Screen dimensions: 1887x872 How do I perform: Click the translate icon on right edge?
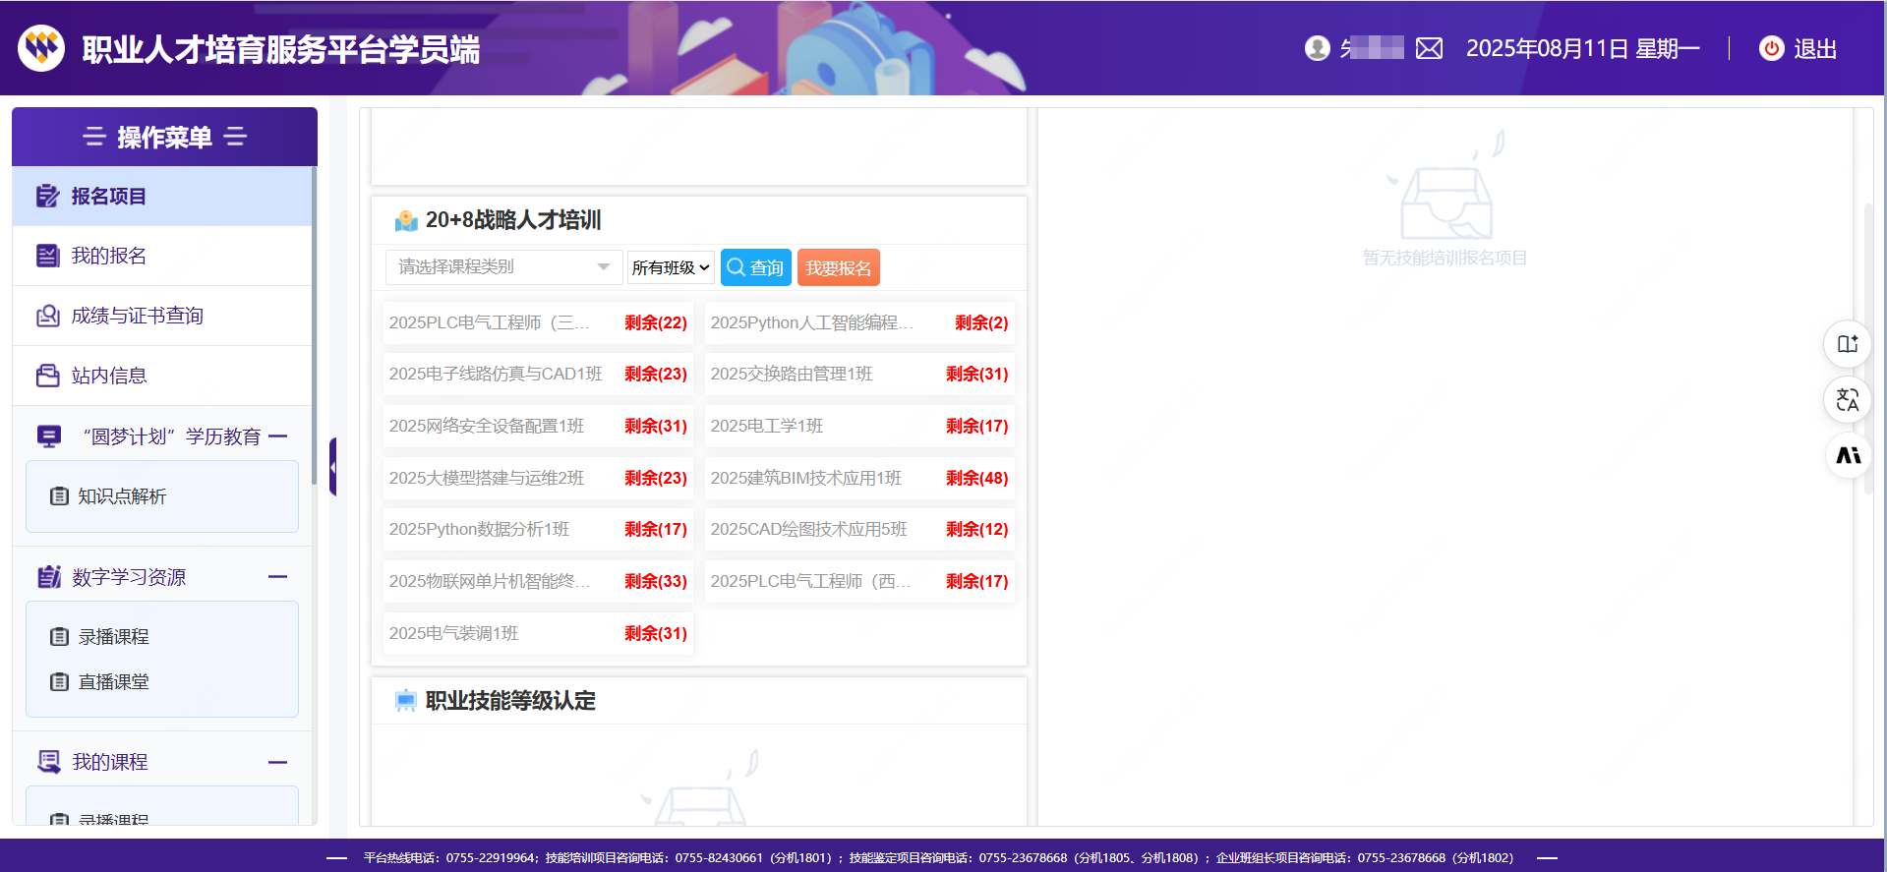[x=1848, y=400]
